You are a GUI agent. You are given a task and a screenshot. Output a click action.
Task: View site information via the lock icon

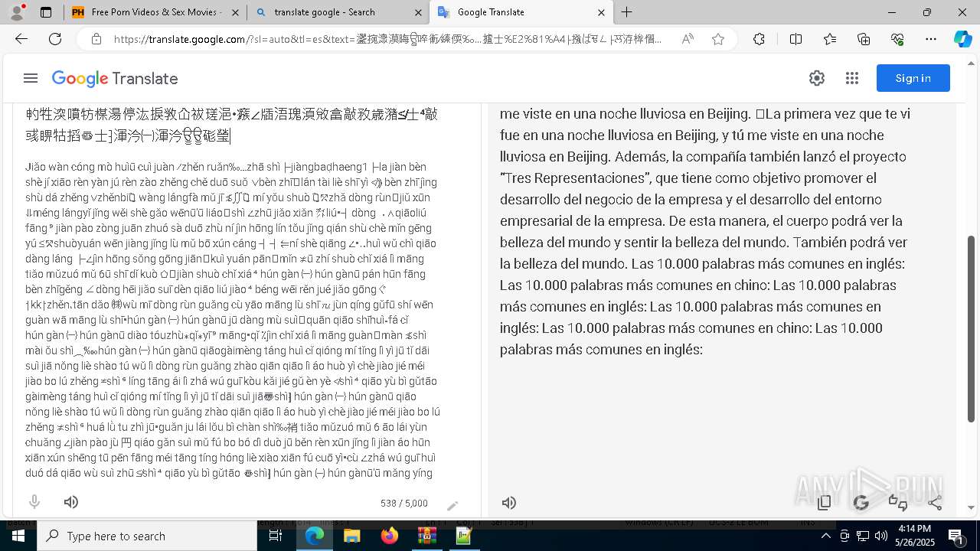96,39
